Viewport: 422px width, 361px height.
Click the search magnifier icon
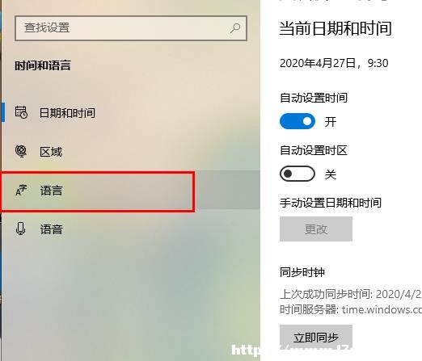tap(235, 28)
